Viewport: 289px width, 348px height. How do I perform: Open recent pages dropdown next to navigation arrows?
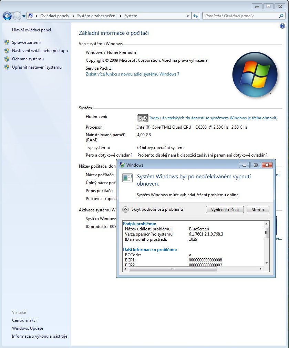(x=24, y=16)
